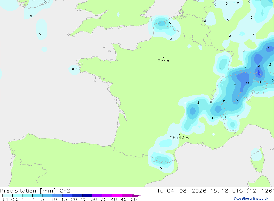Click the legend value '45'

pyautogui.click(x=124, y=199)
